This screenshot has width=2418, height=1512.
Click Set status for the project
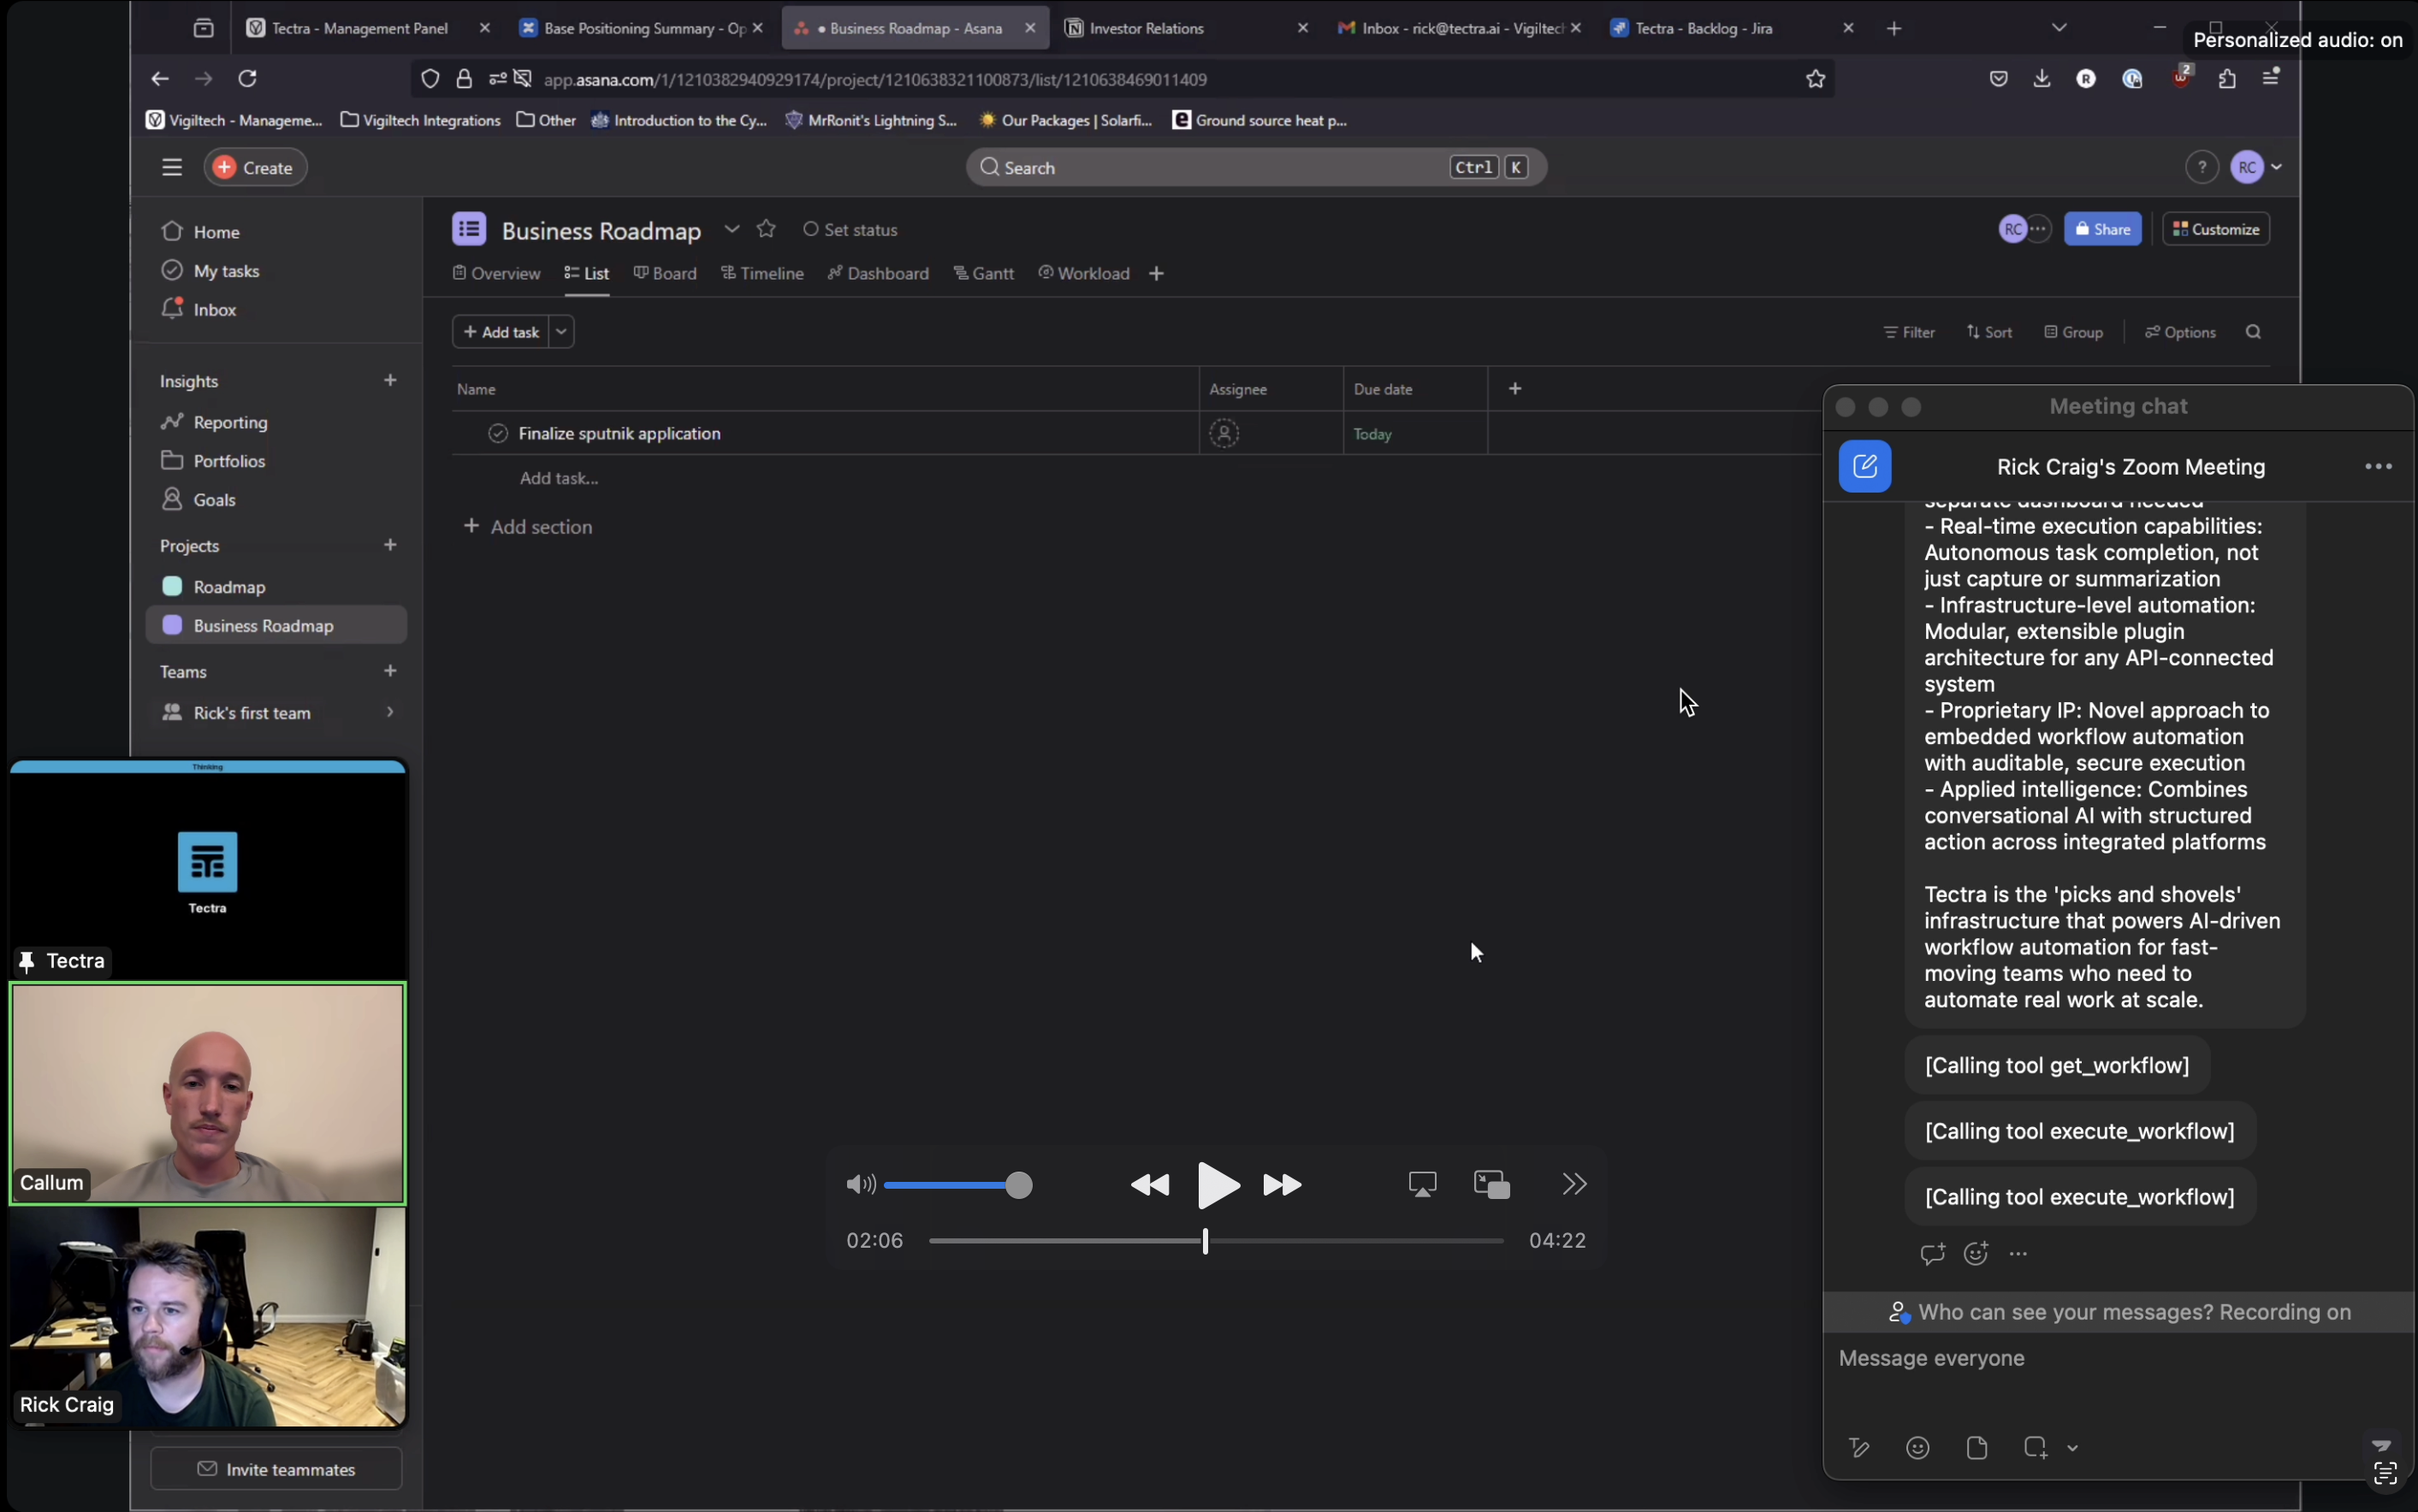(850, 230)
